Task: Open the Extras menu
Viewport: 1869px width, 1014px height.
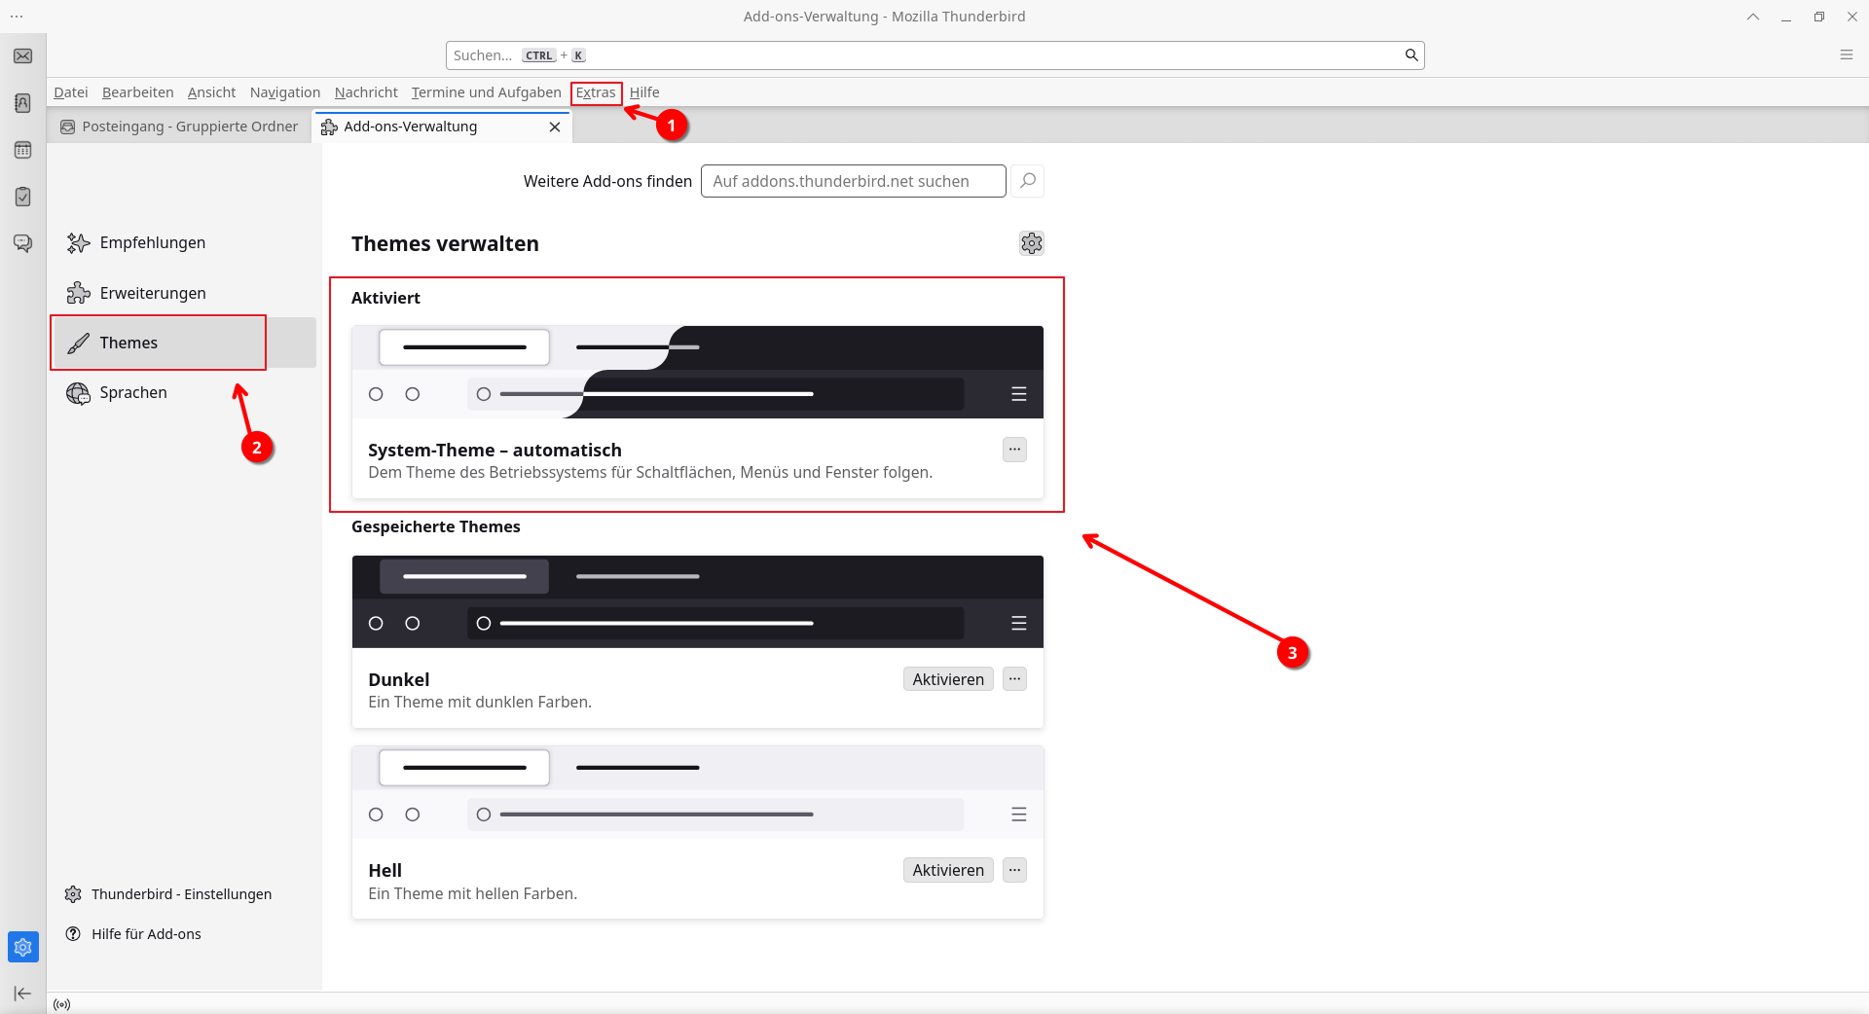Action: pos(596,92)
